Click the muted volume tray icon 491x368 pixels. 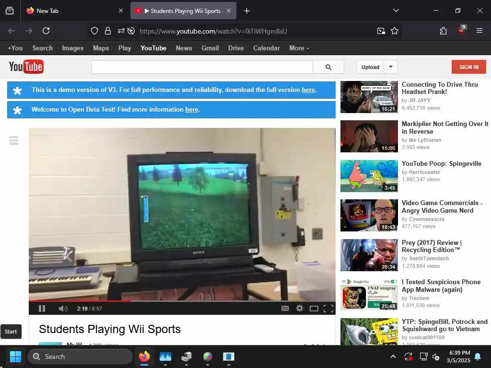pos(436,356)
